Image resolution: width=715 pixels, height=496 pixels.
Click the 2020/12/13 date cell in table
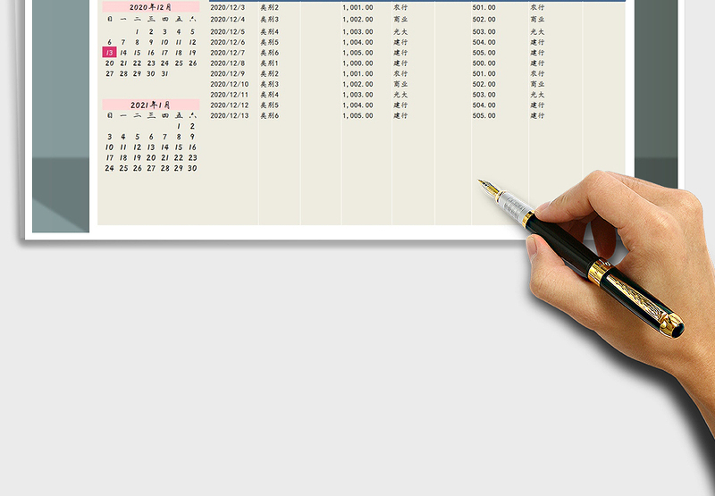[x=229, y=115]
